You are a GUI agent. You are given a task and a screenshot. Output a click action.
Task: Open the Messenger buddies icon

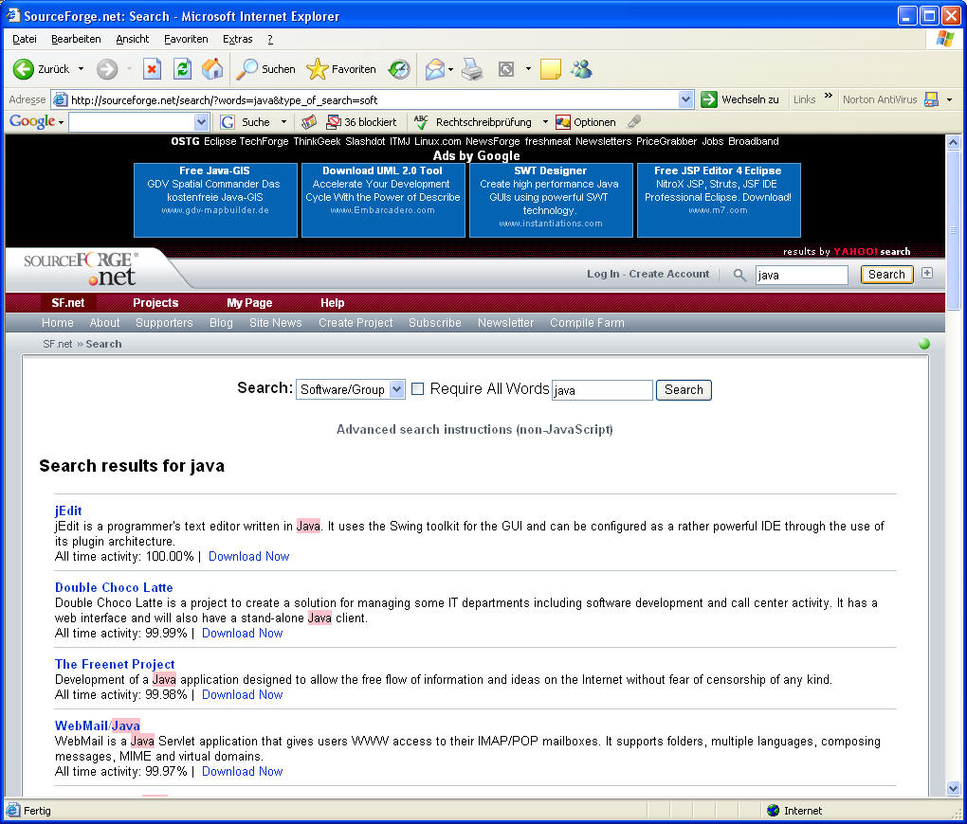pyautogui.click(x=581, y=69)
